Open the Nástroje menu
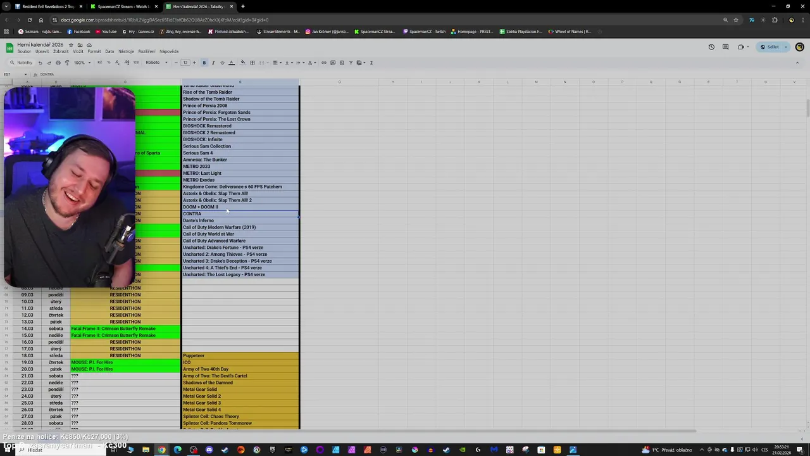810x456 pixels. click(x=126, y=51)
